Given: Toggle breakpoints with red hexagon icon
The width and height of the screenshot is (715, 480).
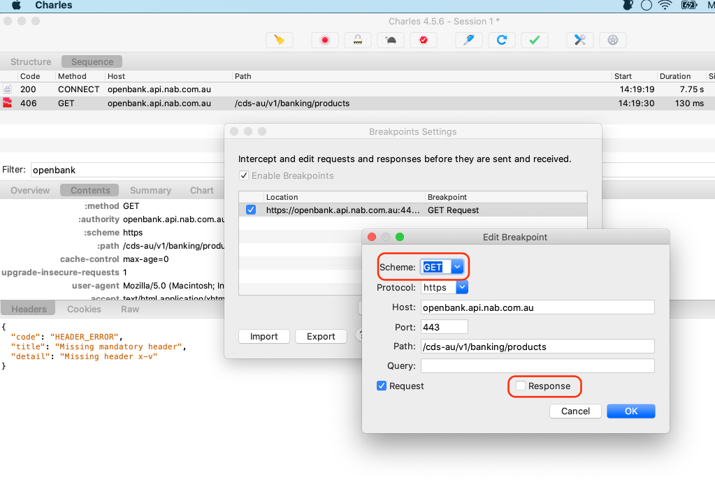Looking at the screenshot, I should tap(424, 40).
